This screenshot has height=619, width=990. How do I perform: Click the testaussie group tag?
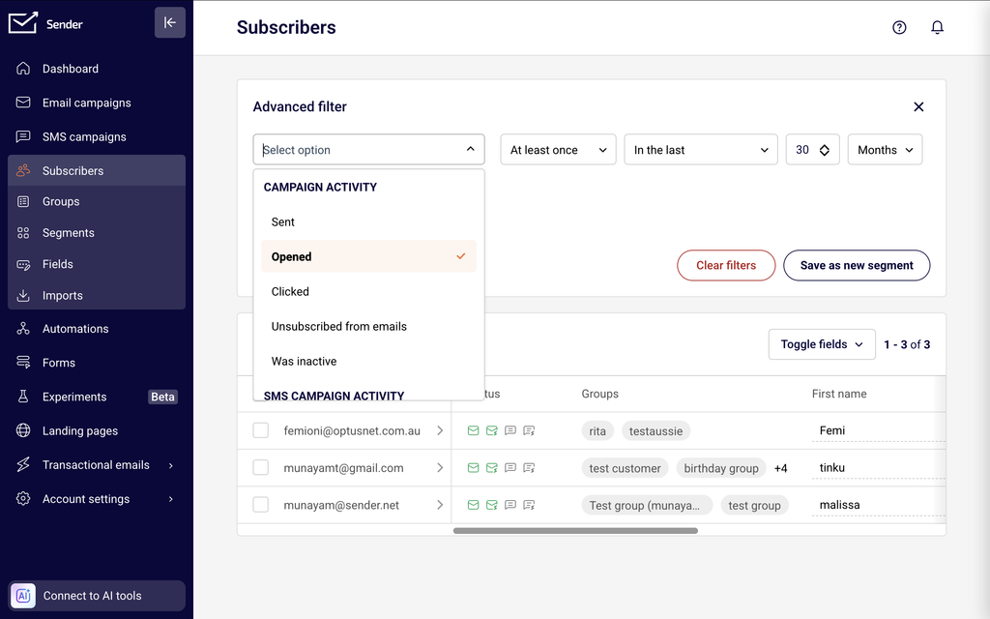[x=655, y=430]
